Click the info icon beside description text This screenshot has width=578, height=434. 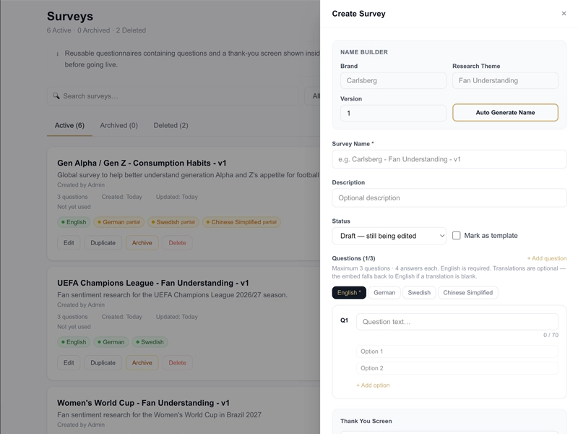click(x=58, y=54)
